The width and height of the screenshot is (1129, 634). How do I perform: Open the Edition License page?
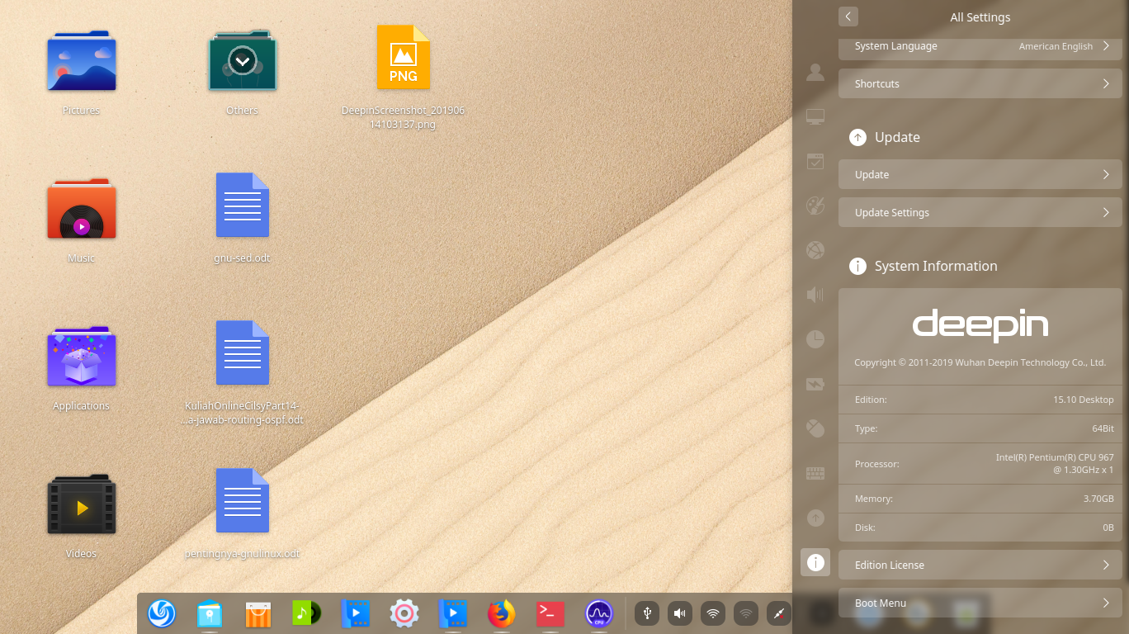(980, 565)
